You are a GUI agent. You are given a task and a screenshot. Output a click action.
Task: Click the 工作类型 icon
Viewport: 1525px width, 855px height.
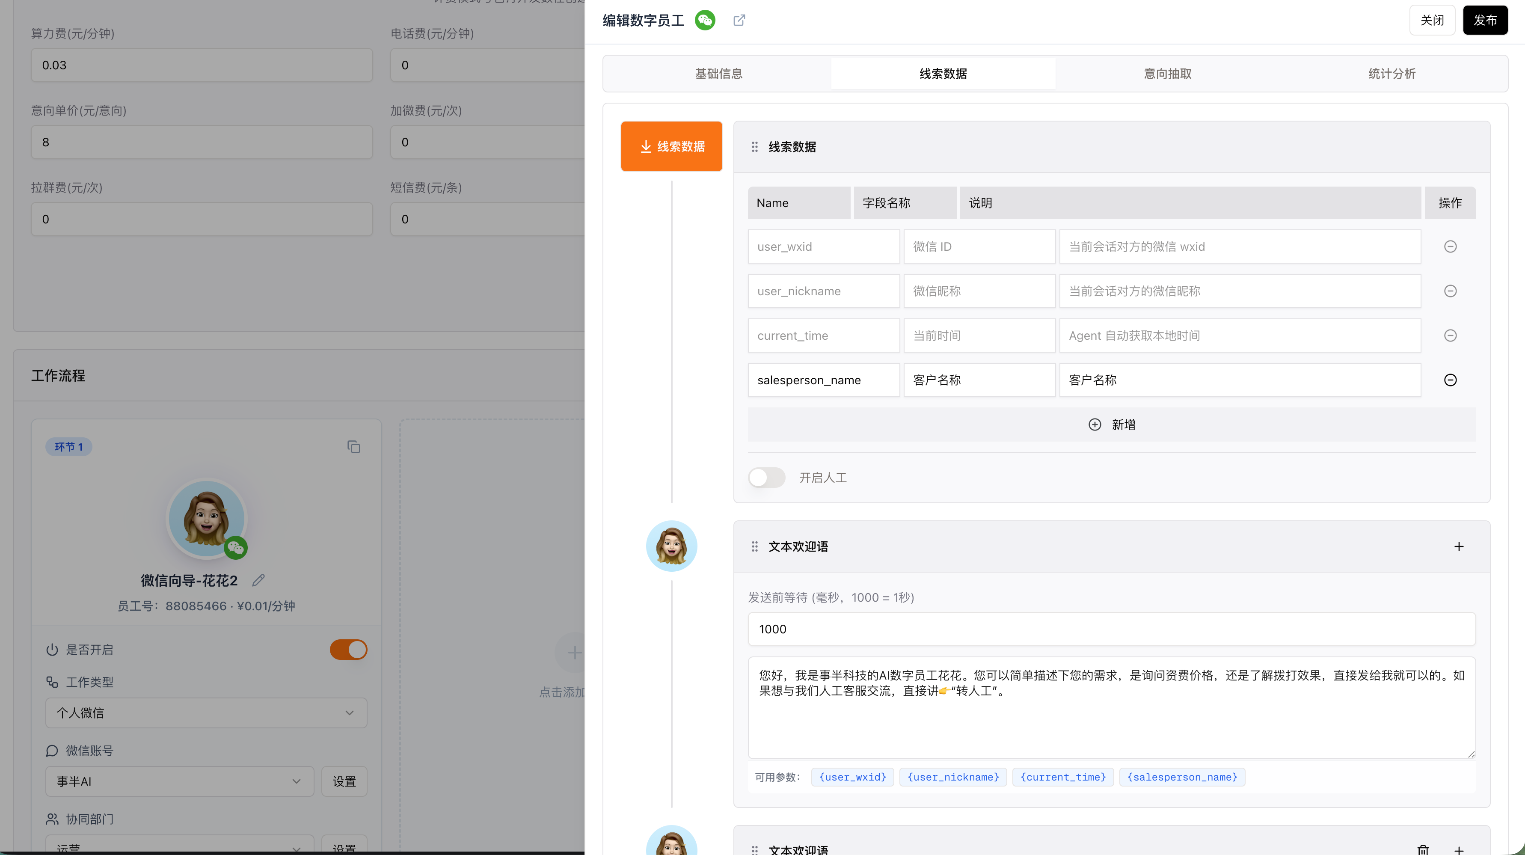coord(52,682)
